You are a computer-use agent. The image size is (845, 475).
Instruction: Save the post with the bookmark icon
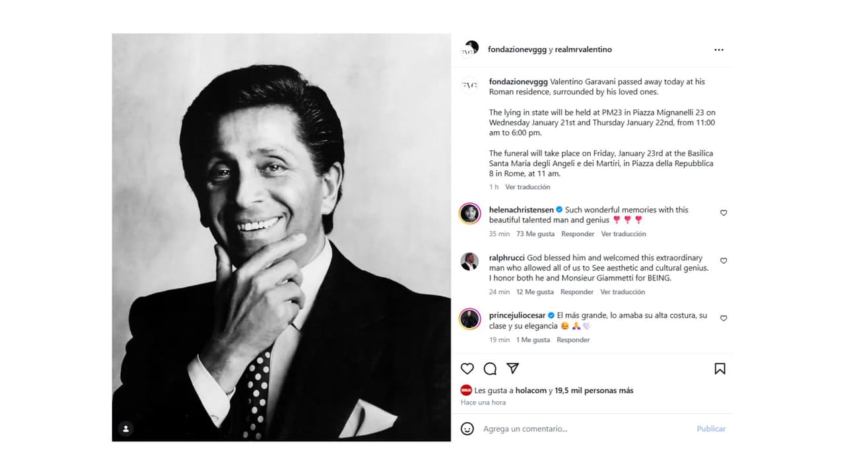click(720, 369)
